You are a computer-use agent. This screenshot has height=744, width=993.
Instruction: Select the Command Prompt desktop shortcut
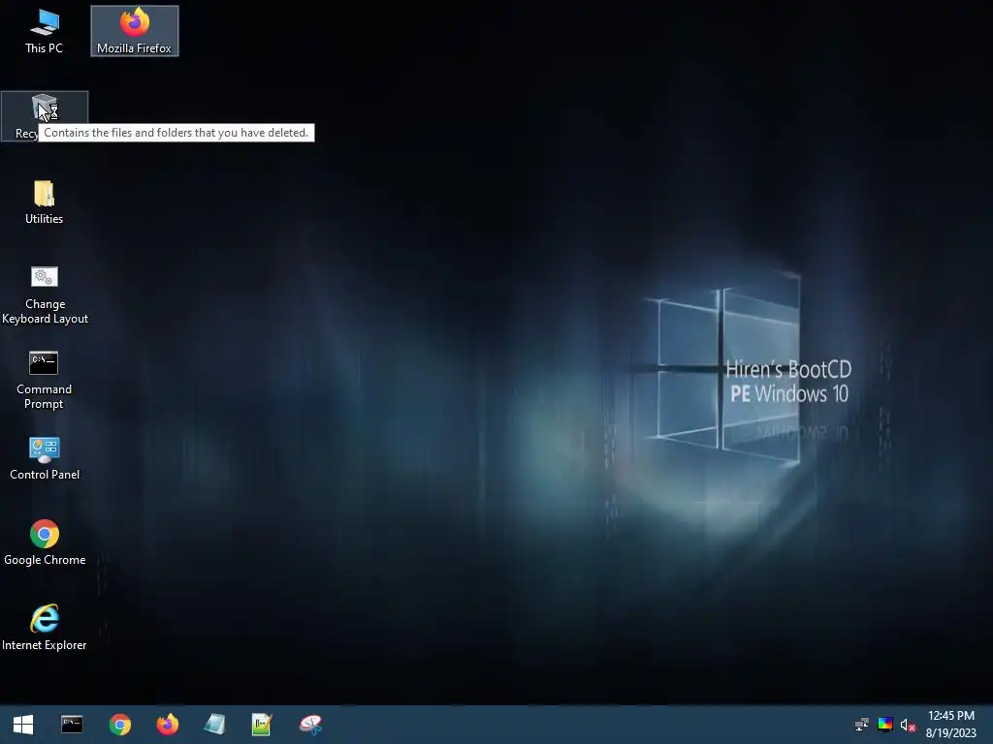pyautogui.click(x=45, y=380)
